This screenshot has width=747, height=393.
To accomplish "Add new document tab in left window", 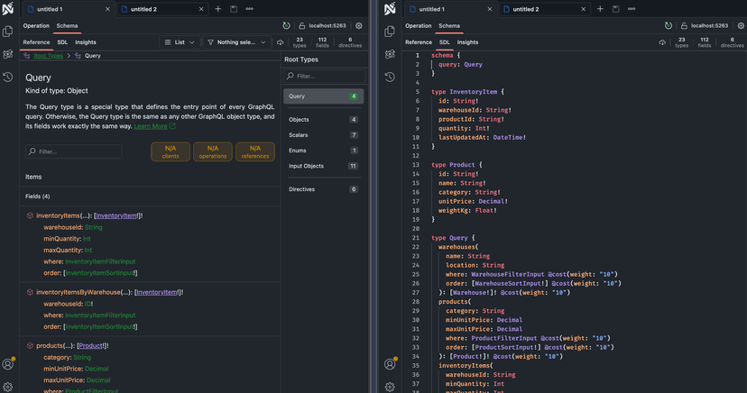I will 217,9.
